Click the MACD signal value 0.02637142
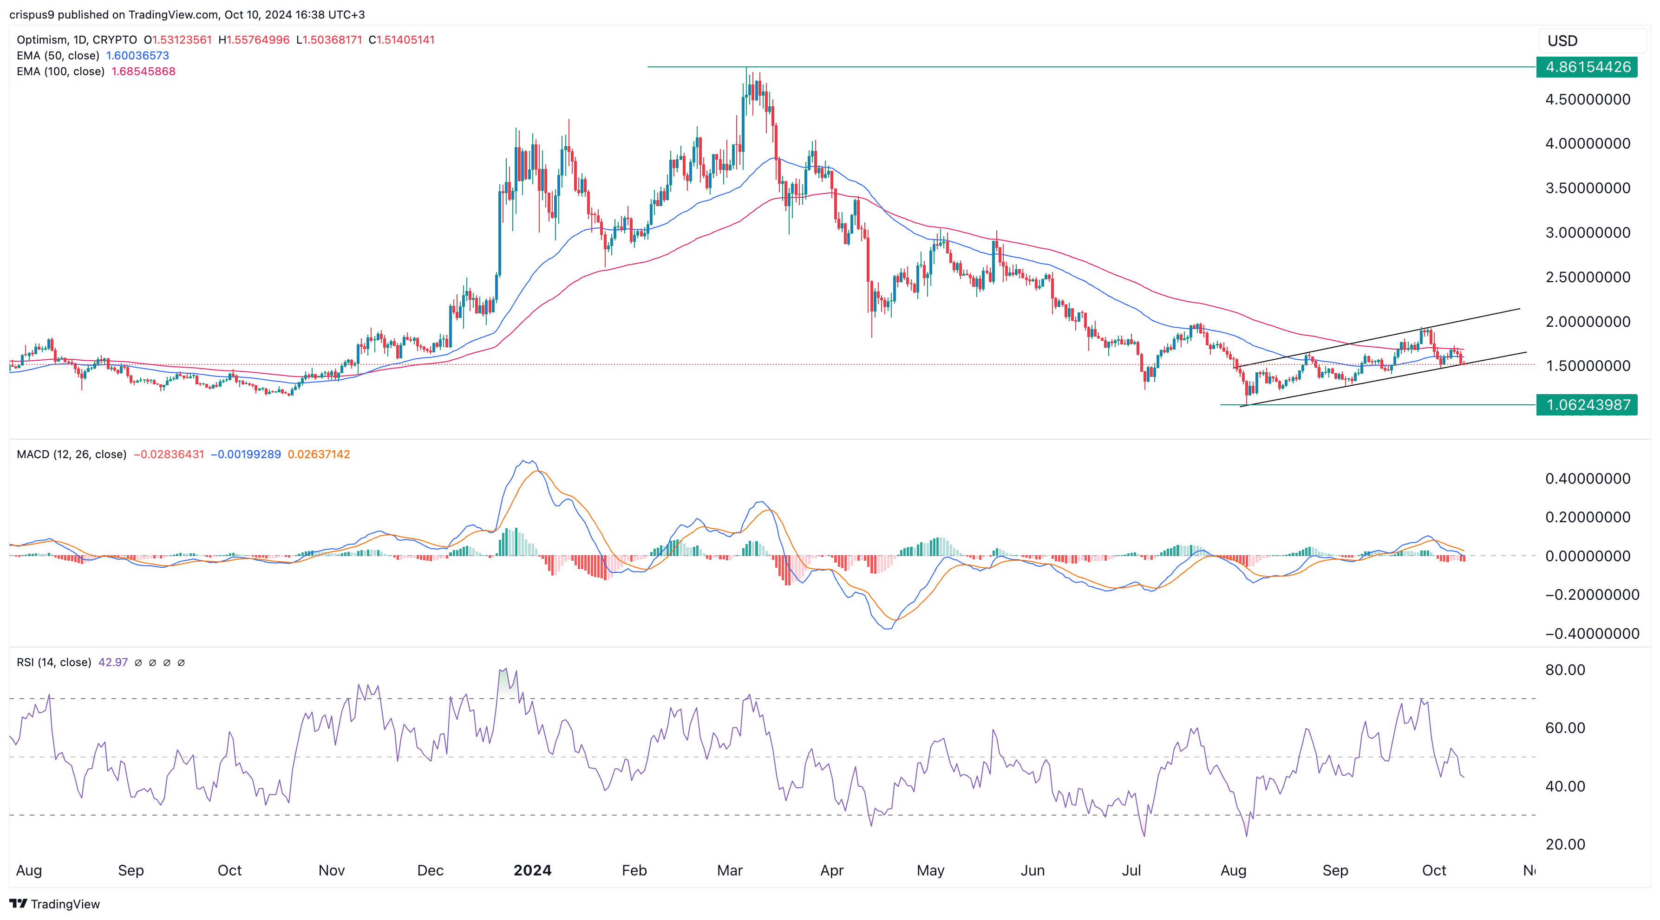 pos(319,454)
